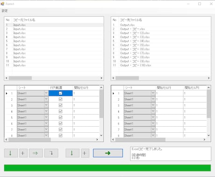Click left scroll arrow of source file list

(x=7, y=78)
